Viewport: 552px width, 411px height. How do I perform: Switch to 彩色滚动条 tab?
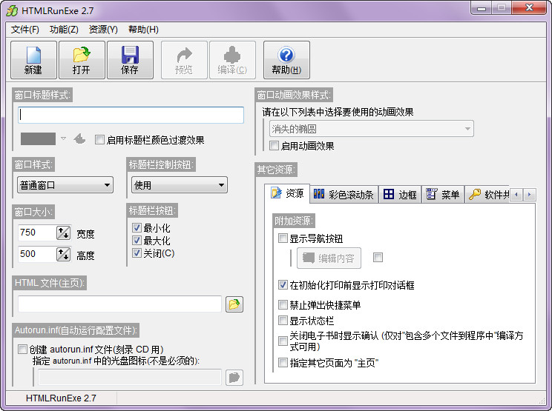344,194
